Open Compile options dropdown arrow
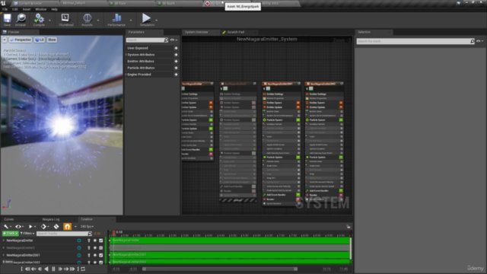Screen dimensions: 487x274 (49, 21)
